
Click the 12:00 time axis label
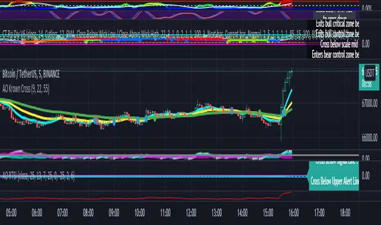(x=191, y=213)
